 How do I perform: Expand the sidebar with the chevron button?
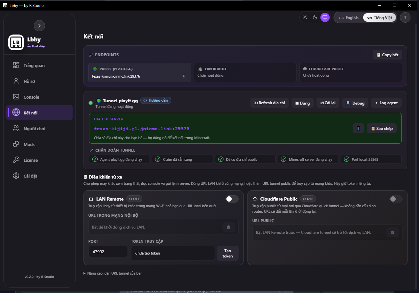tap(39, 26)
